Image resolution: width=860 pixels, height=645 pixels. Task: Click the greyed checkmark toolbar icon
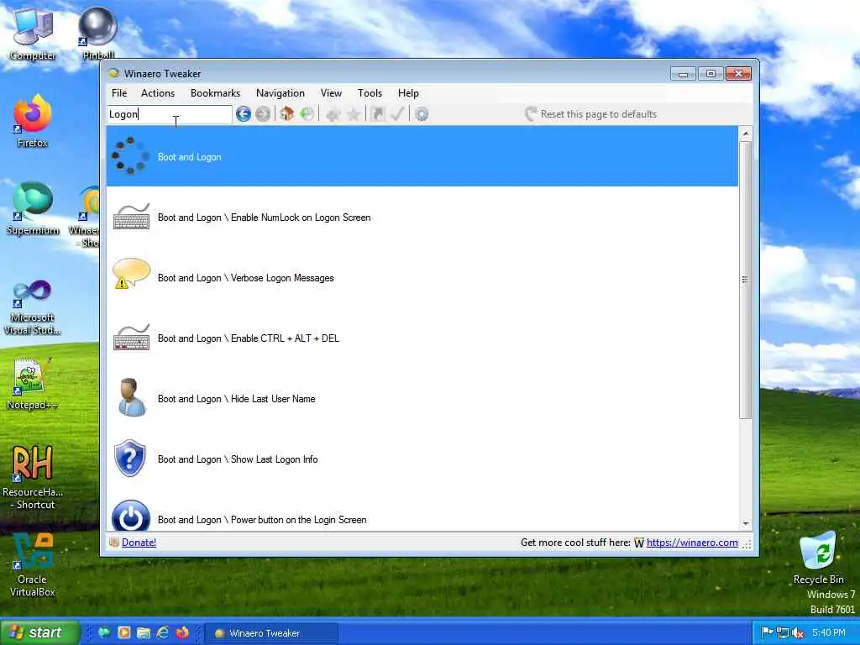[397, 114]
